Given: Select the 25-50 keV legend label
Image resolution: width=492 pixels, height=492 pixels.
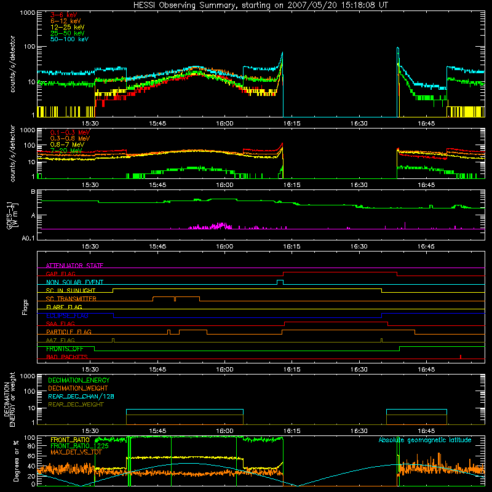Looking at the screenshot, I should pyautogui.click(x=67, y=33).
